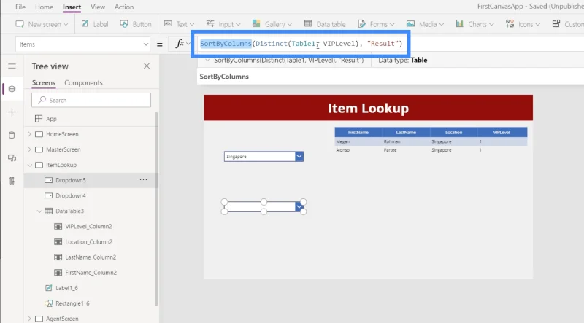Click the fx formula icon
584x323 pixels.
[180, 44]
